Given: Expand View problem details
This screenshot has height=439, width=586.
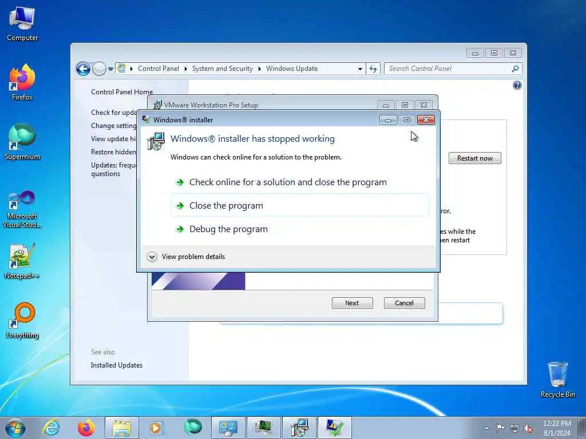Looking at the screenshot, I should pos(186,257).
